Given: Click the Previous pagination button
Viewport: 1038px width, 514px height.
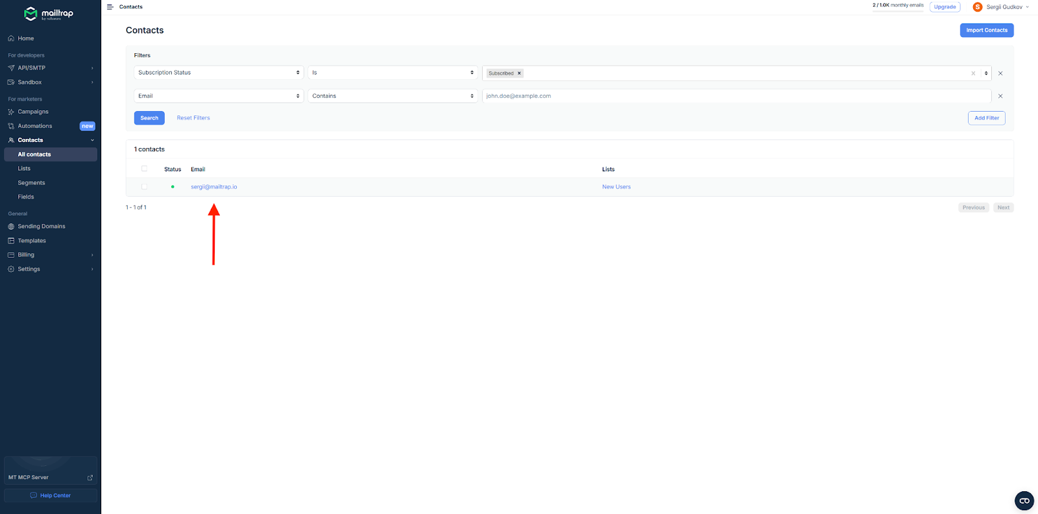Looking at the screenshot, I should pos(974,208).
